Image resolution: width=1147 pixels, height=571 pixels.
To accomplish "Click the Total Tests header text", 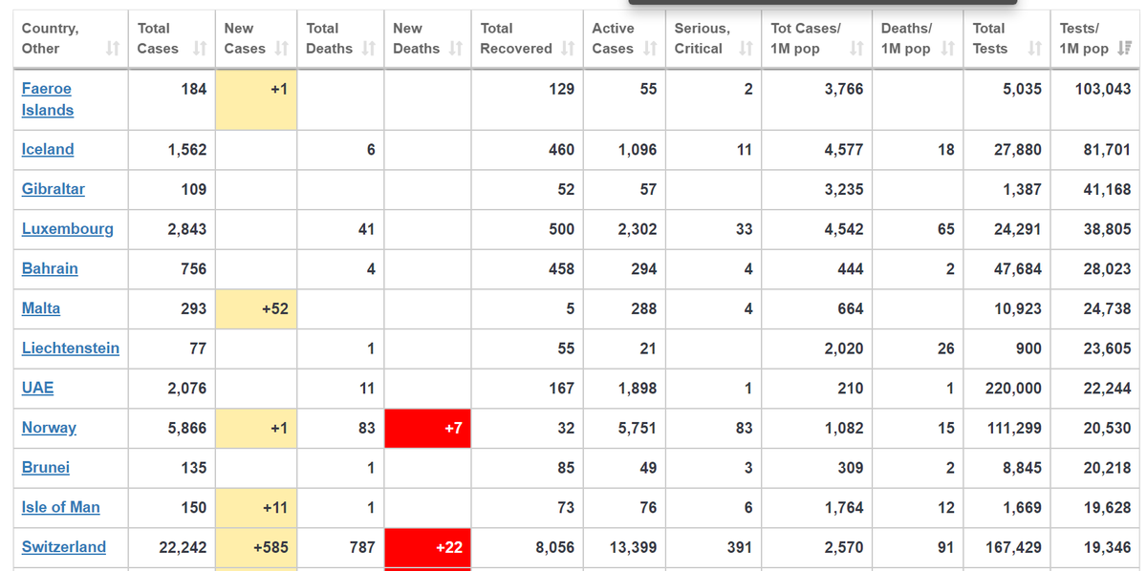I will (989, 38).
